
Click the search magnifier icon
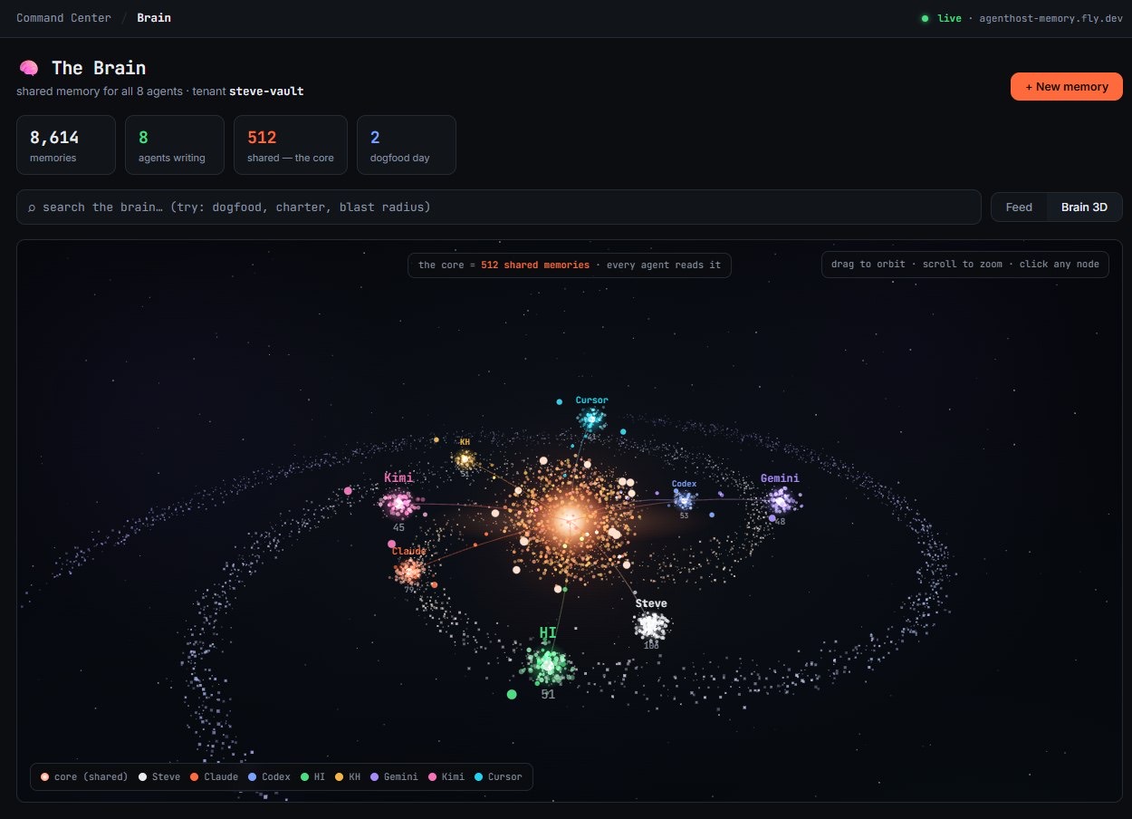click(x=32, y=207)
